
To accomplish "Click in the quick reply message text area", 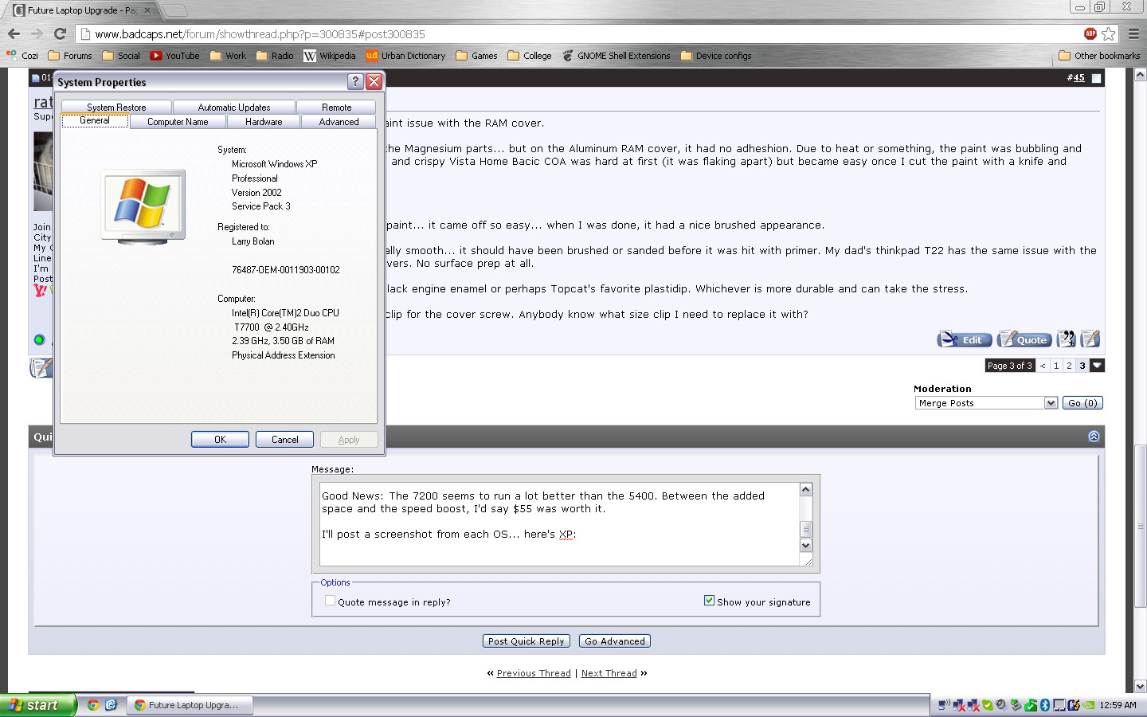I will tap(559, 523).
